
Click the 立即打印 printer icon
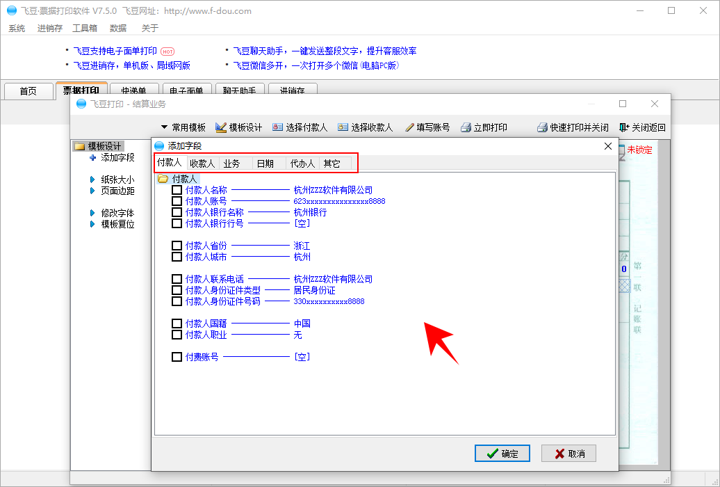466,127
